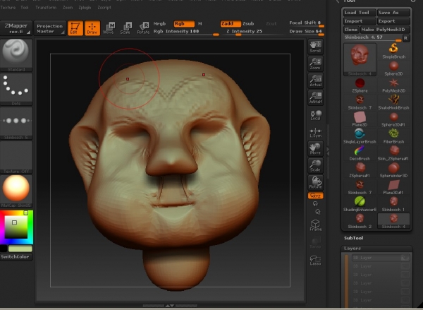Toggle Local transformations

pos(315,115)
